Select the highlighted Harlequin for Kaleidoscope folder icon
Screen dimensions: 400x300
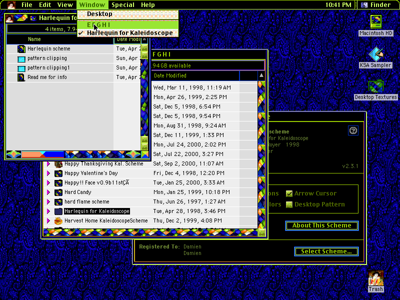pos(58,211)
